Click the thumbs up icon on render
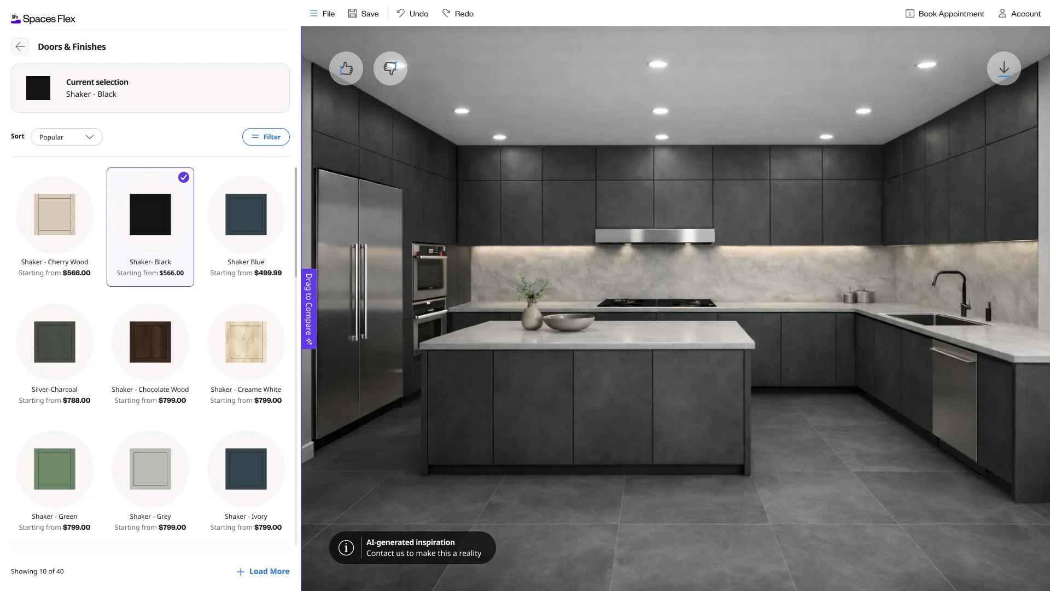The width and height of the screenshot is (1050, 591). point(346,68)
